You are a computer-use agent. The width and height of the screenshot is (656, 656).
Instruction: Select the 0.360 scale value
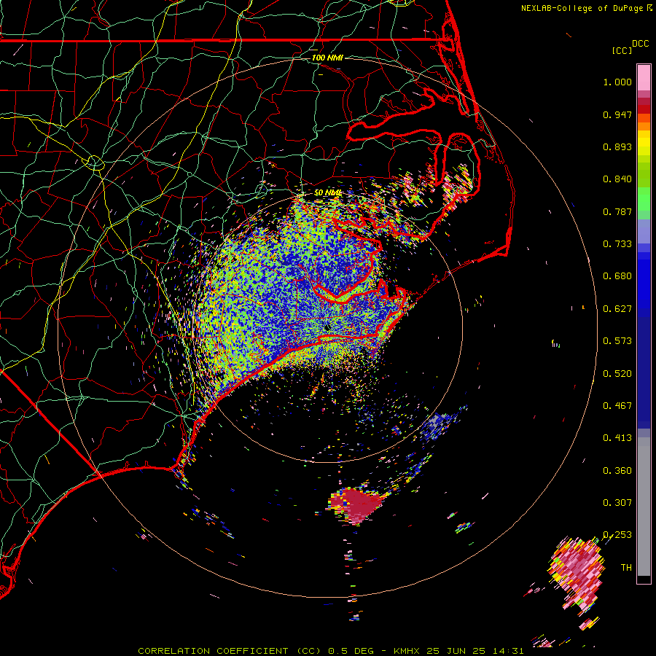click(x=617, y=471)
